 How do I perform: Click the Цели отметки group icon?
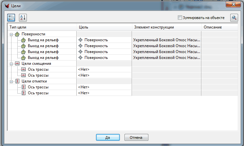coord(17,81)
